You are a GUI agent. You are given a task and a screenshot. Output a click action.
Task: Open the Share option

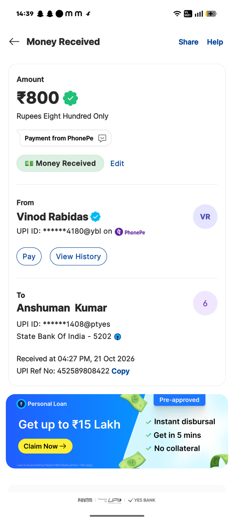pos(188,42)
